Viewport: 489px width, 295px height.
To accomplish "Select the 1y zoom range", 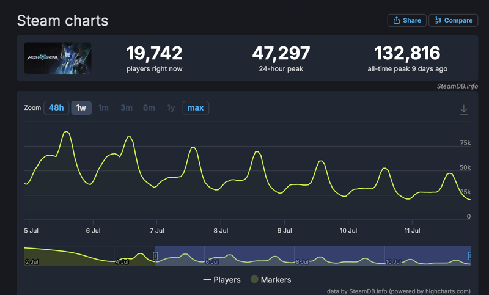I will [171, 107].
